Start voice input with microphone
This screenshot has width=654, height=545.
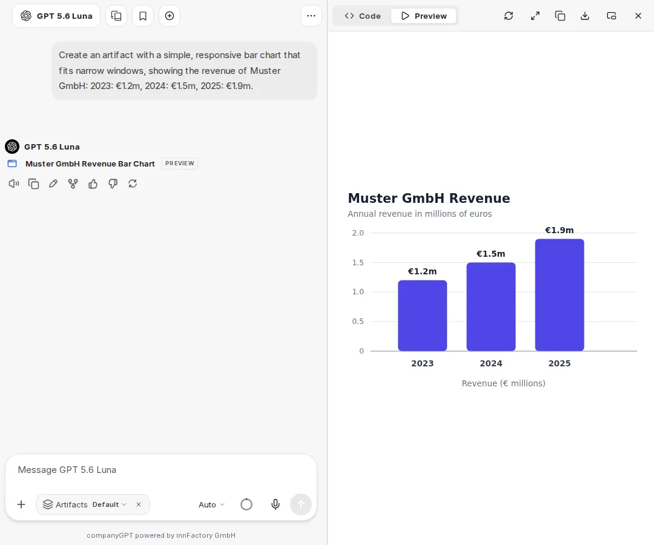tap(276, 504)
